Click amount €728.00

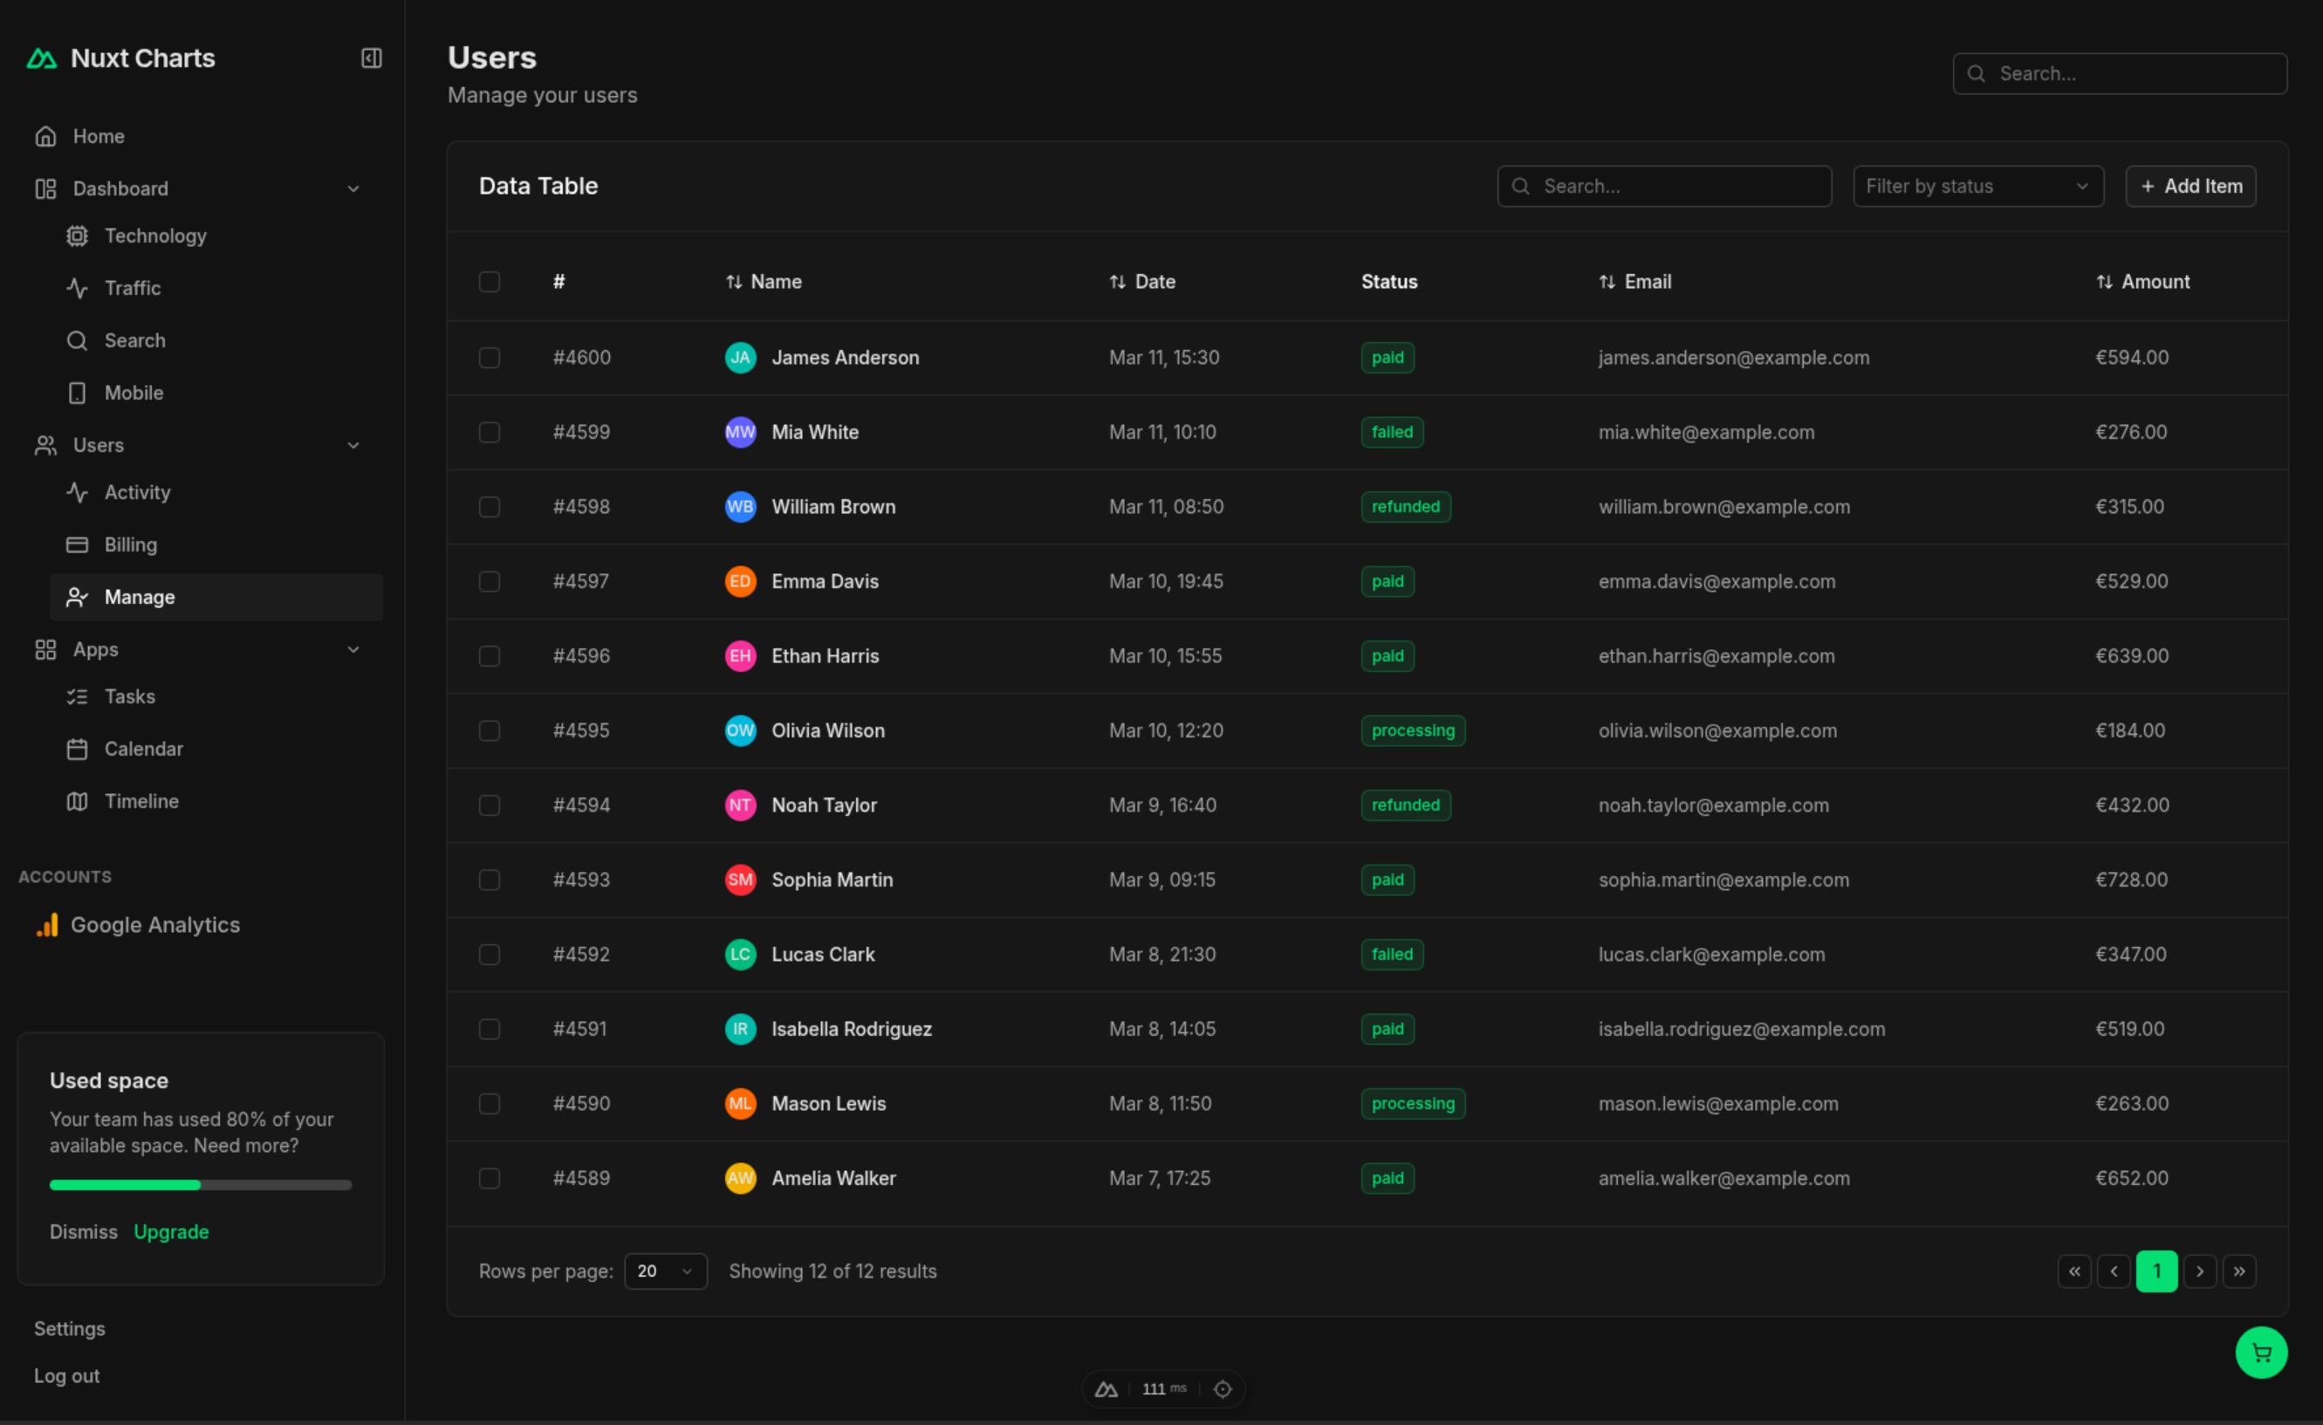2132,880
